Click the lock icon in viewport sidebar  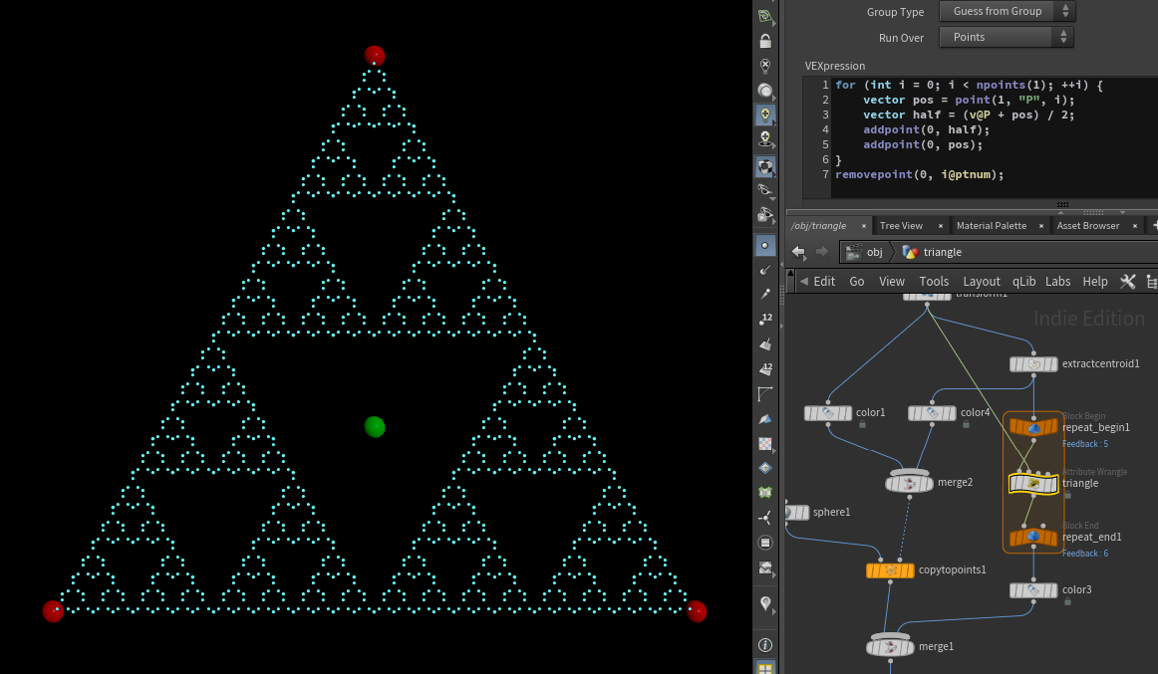[765, 41]
